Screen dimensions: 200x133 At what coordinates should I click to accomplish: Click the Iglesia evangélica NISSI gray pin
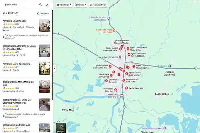point(120,57)
